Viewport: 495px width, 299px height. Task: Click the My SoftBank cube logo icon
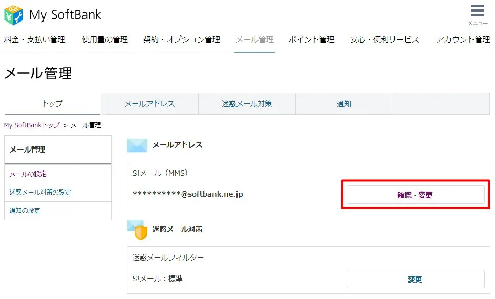(x=14, y=15)
